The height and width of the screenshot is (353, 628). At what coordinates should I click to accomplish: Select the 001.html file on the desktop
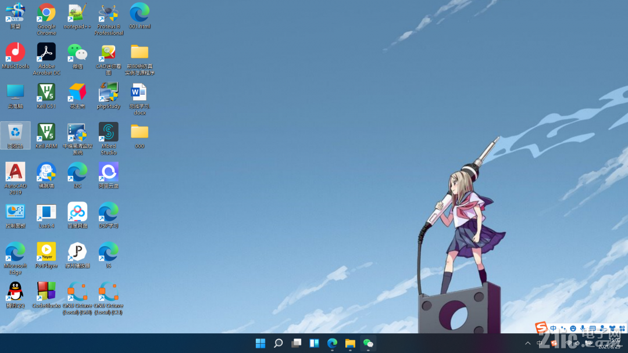(x=140, y=16)
